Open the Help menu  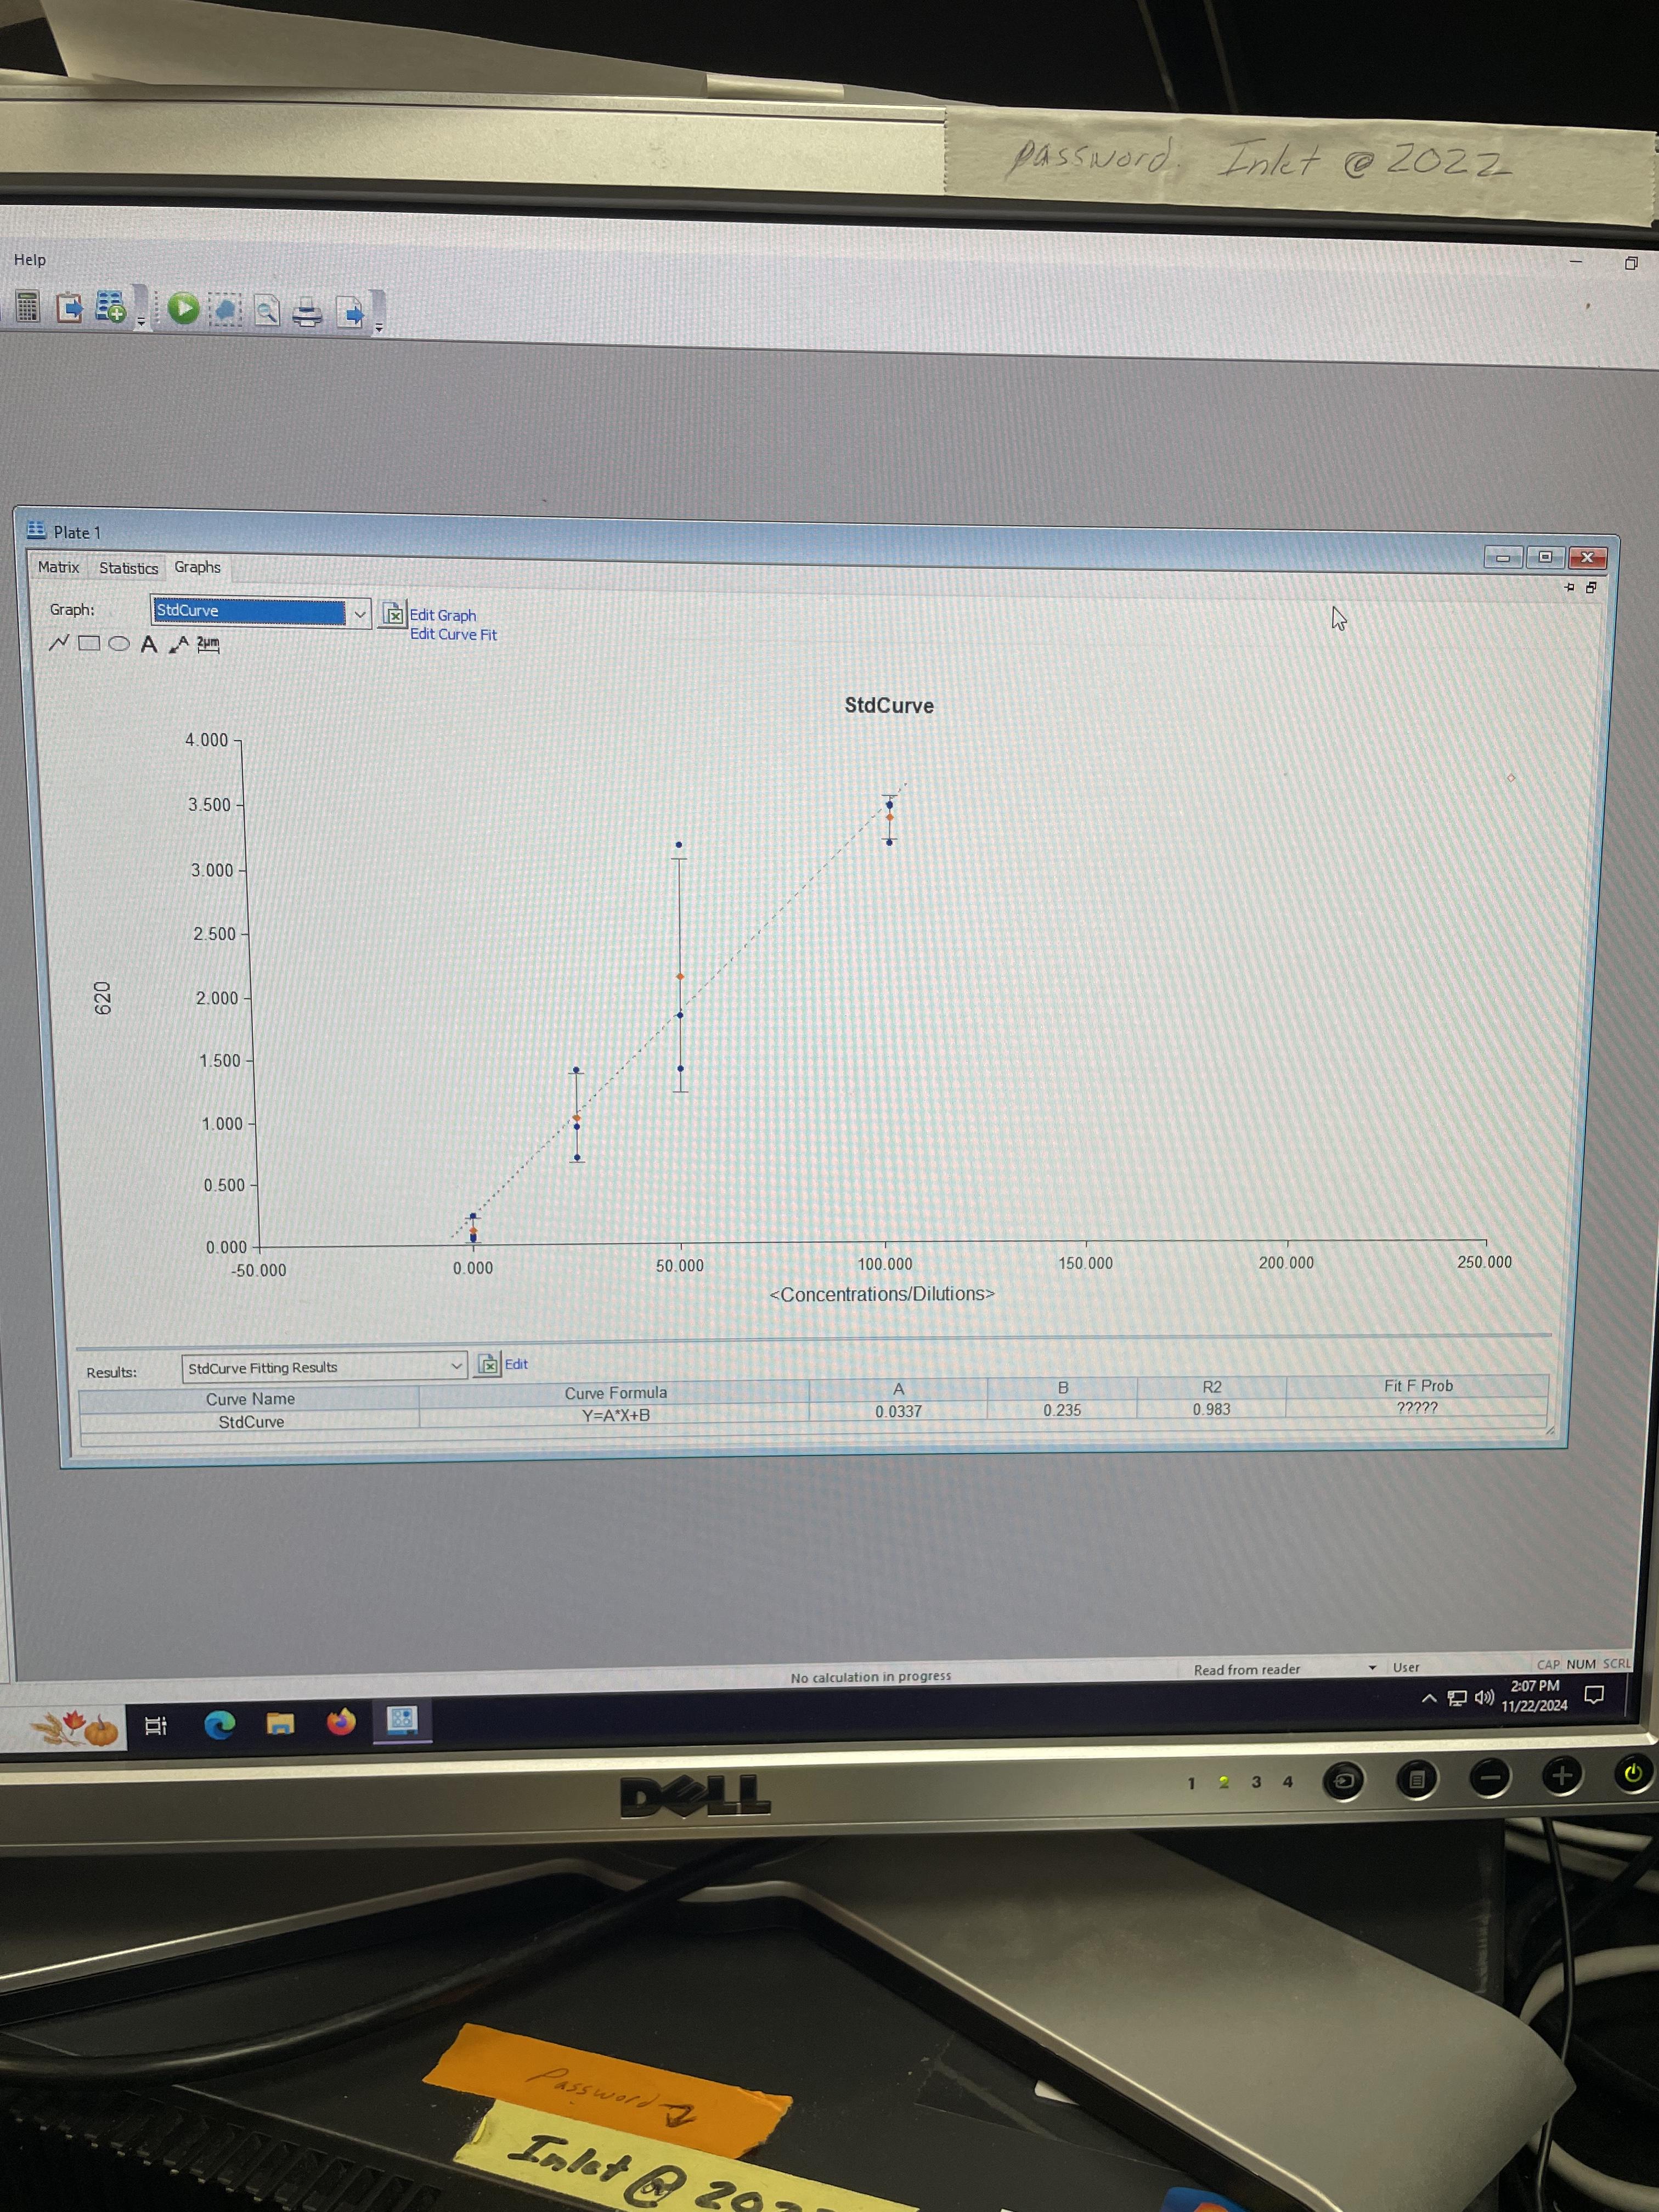pos(30,260)
